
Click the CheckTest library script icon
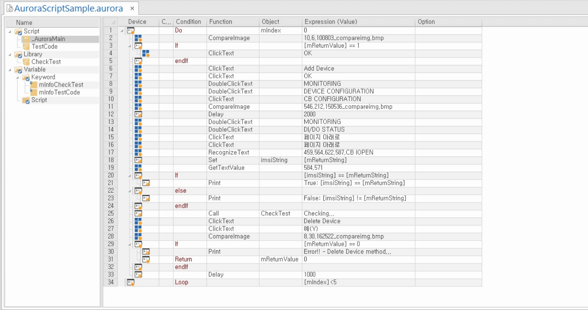(26, 62)
